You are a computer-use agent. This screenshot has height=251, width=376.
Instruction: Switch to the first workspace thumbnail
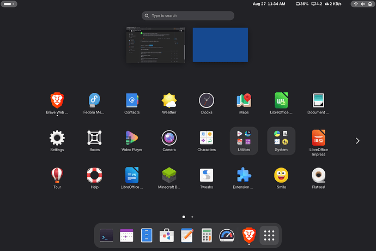click(156, 45)
